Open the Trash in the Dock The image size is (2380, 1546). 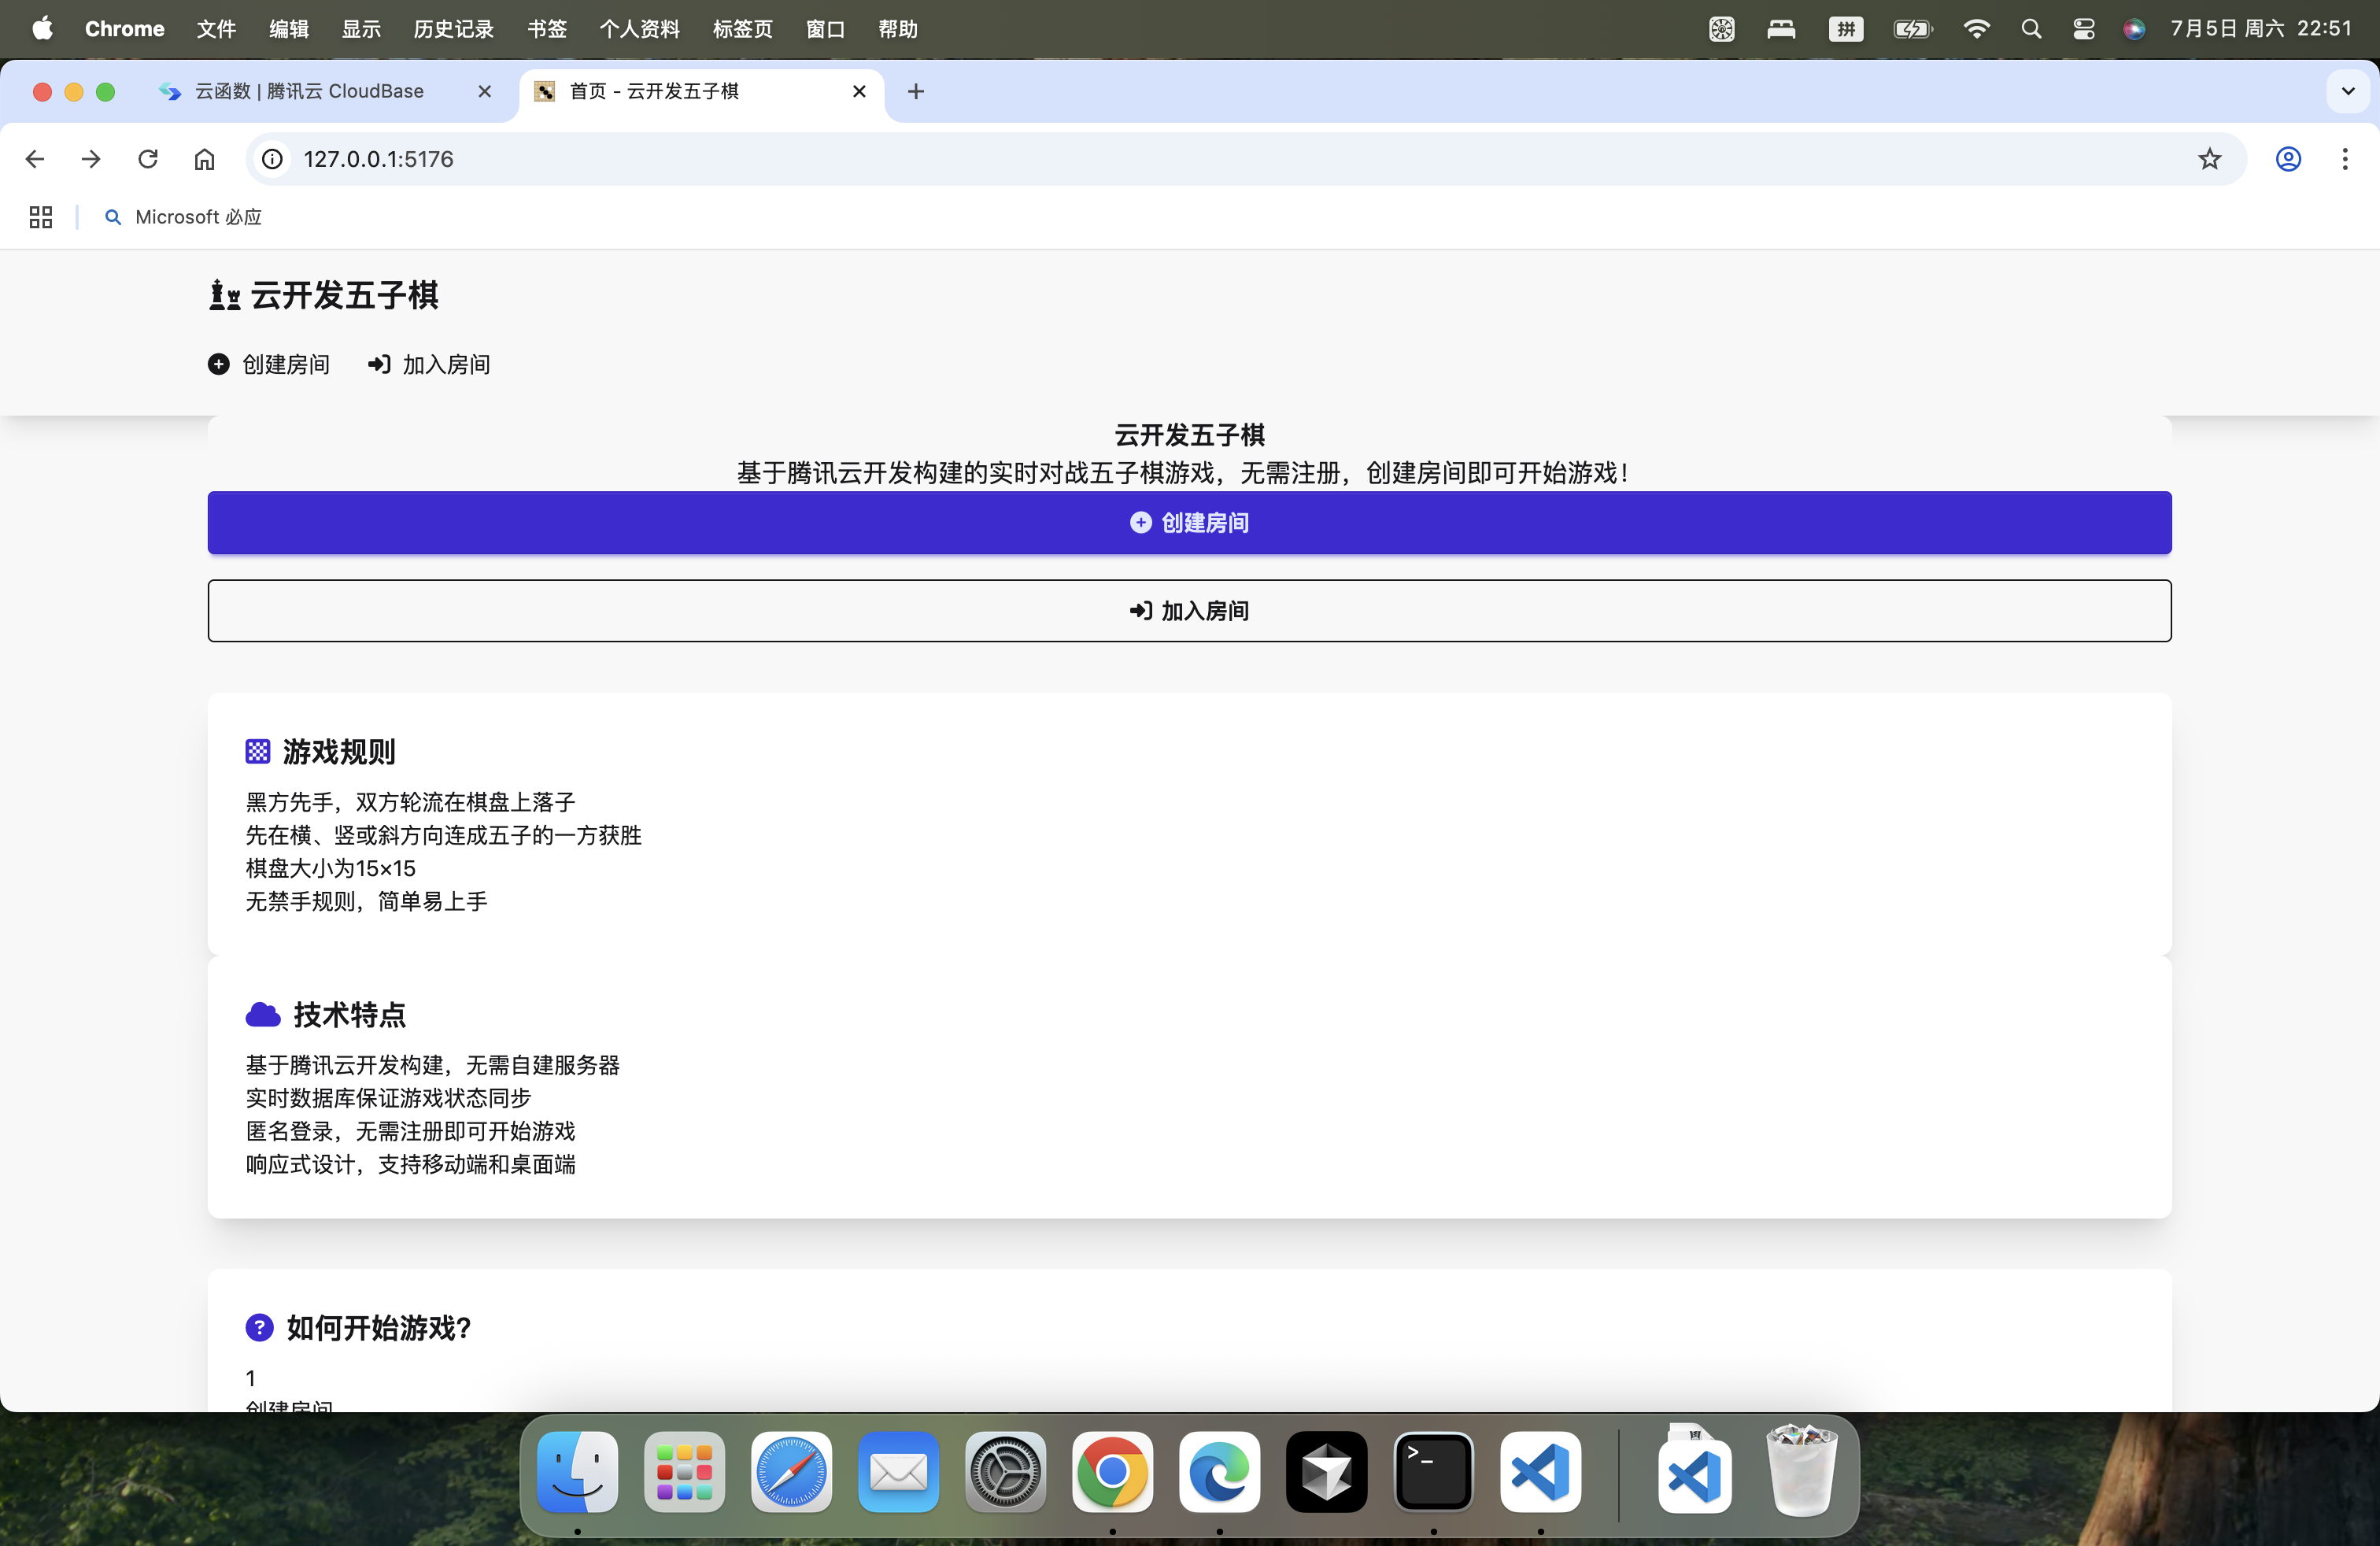point(1802,1472)
